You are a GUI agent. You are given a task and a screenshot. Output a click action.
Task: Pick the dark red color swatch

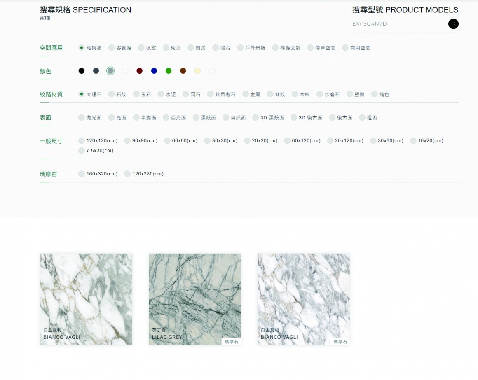click(140, 71)
